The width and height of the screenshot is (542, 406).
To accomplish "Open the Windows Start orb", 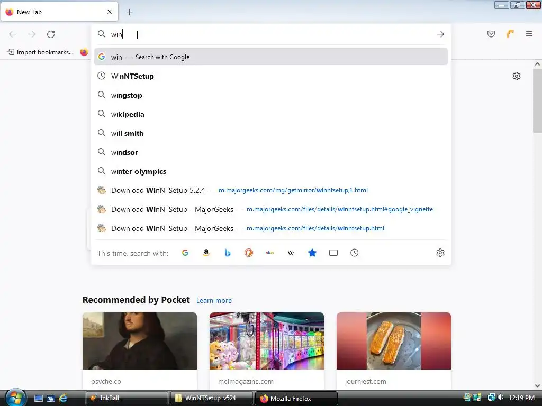I will [15, 398].
